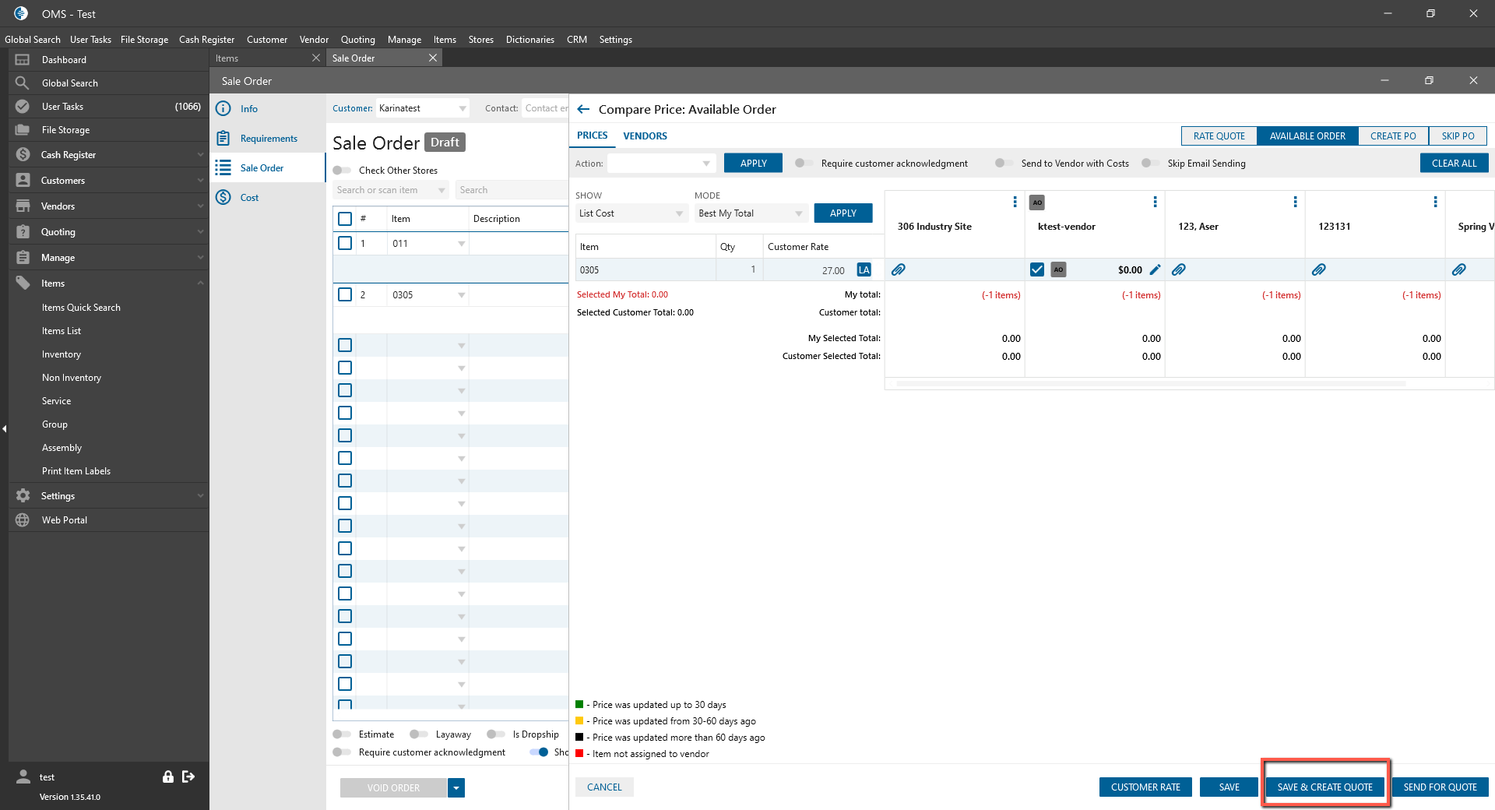
Task: Click the CLEAR ALL button
Action: point(1454,164)
